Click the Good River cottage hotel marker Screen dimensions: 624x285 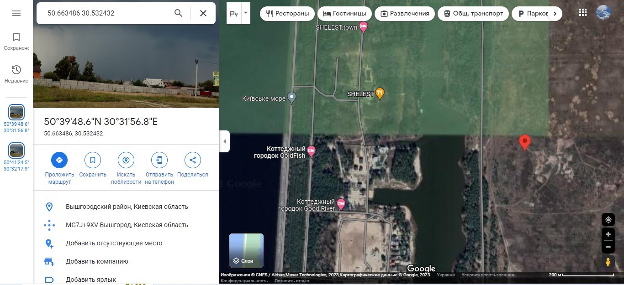click(341, 205)
